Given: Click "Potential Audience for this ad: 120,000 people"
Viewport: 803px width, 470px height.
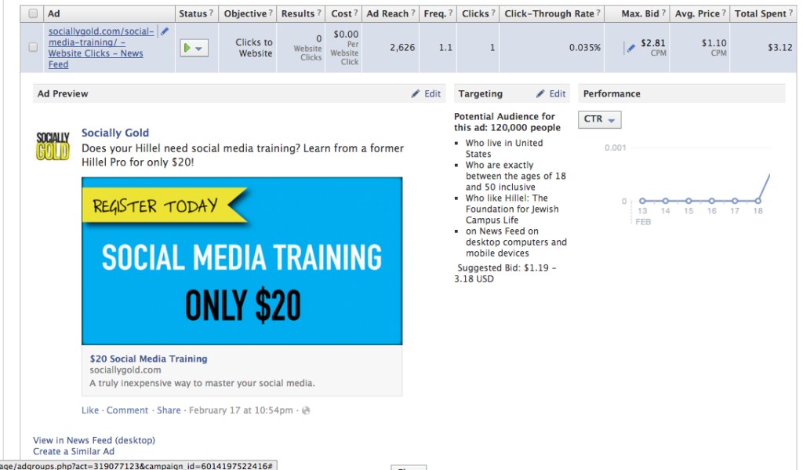Looking at the screenshot, I should (x=507, y=122).
